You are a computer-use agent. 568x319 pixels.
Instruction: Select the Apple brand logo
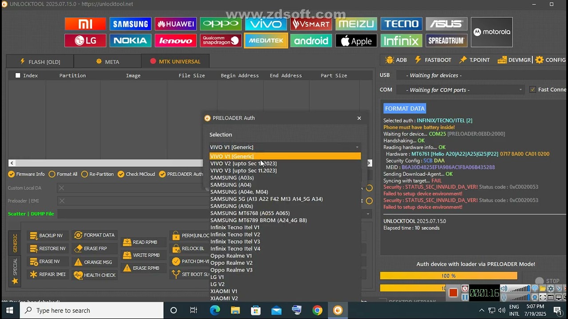[356, 41]
